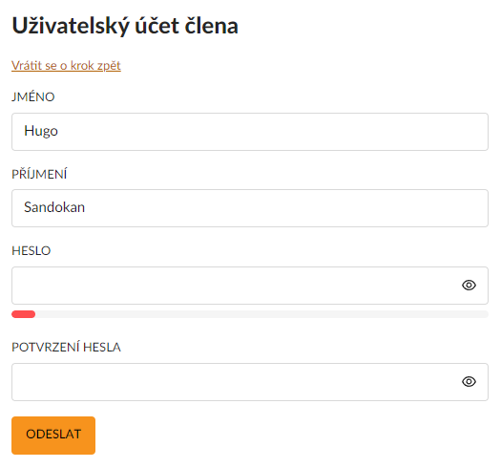Click the word 'Uživatelský' in the page heading

point(71,26)
